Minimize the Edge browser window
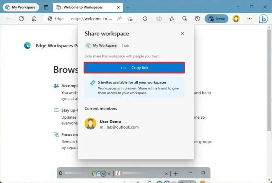Image resolution: width=272 pixels, height=183 pixels. 238,7
